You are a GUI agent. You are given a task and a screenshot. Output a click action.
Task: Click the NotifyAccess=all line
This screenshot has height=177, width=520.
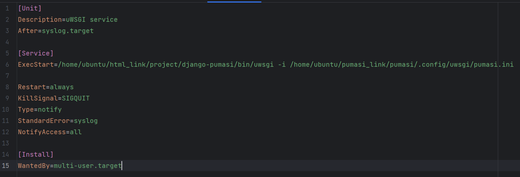50,132
